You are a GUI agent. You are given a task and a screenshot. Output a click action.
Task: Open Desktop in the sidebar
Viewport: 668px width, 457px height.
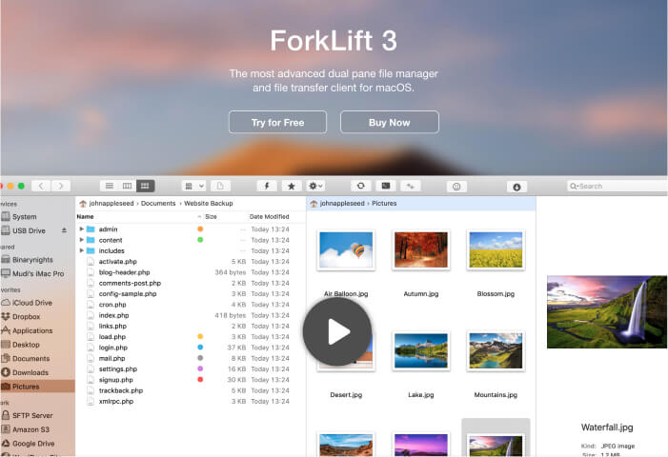(x=37, y=345)
